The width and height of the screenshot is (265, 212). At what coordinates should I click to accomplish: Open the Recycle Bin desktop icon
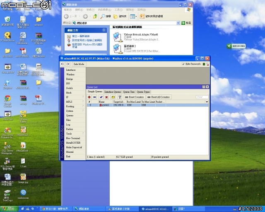point(7,19)
